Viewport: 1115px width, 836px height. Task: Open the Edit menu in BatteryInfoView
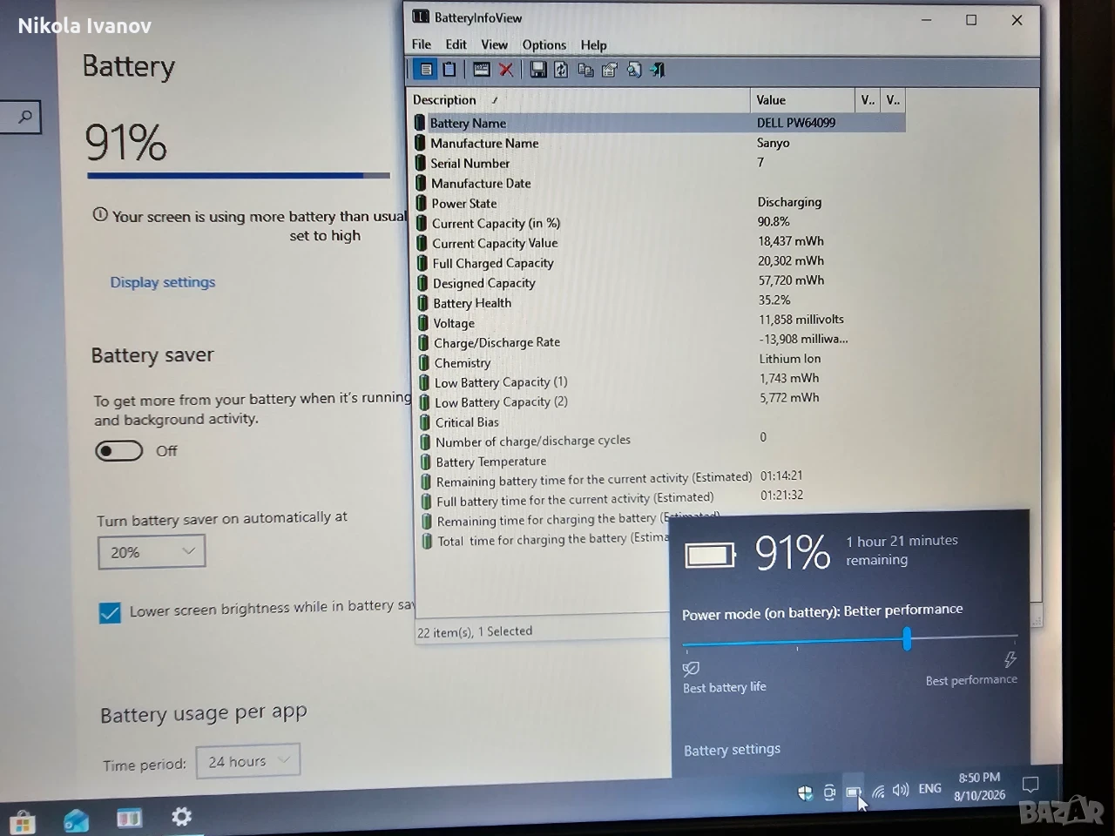point(456,44)
